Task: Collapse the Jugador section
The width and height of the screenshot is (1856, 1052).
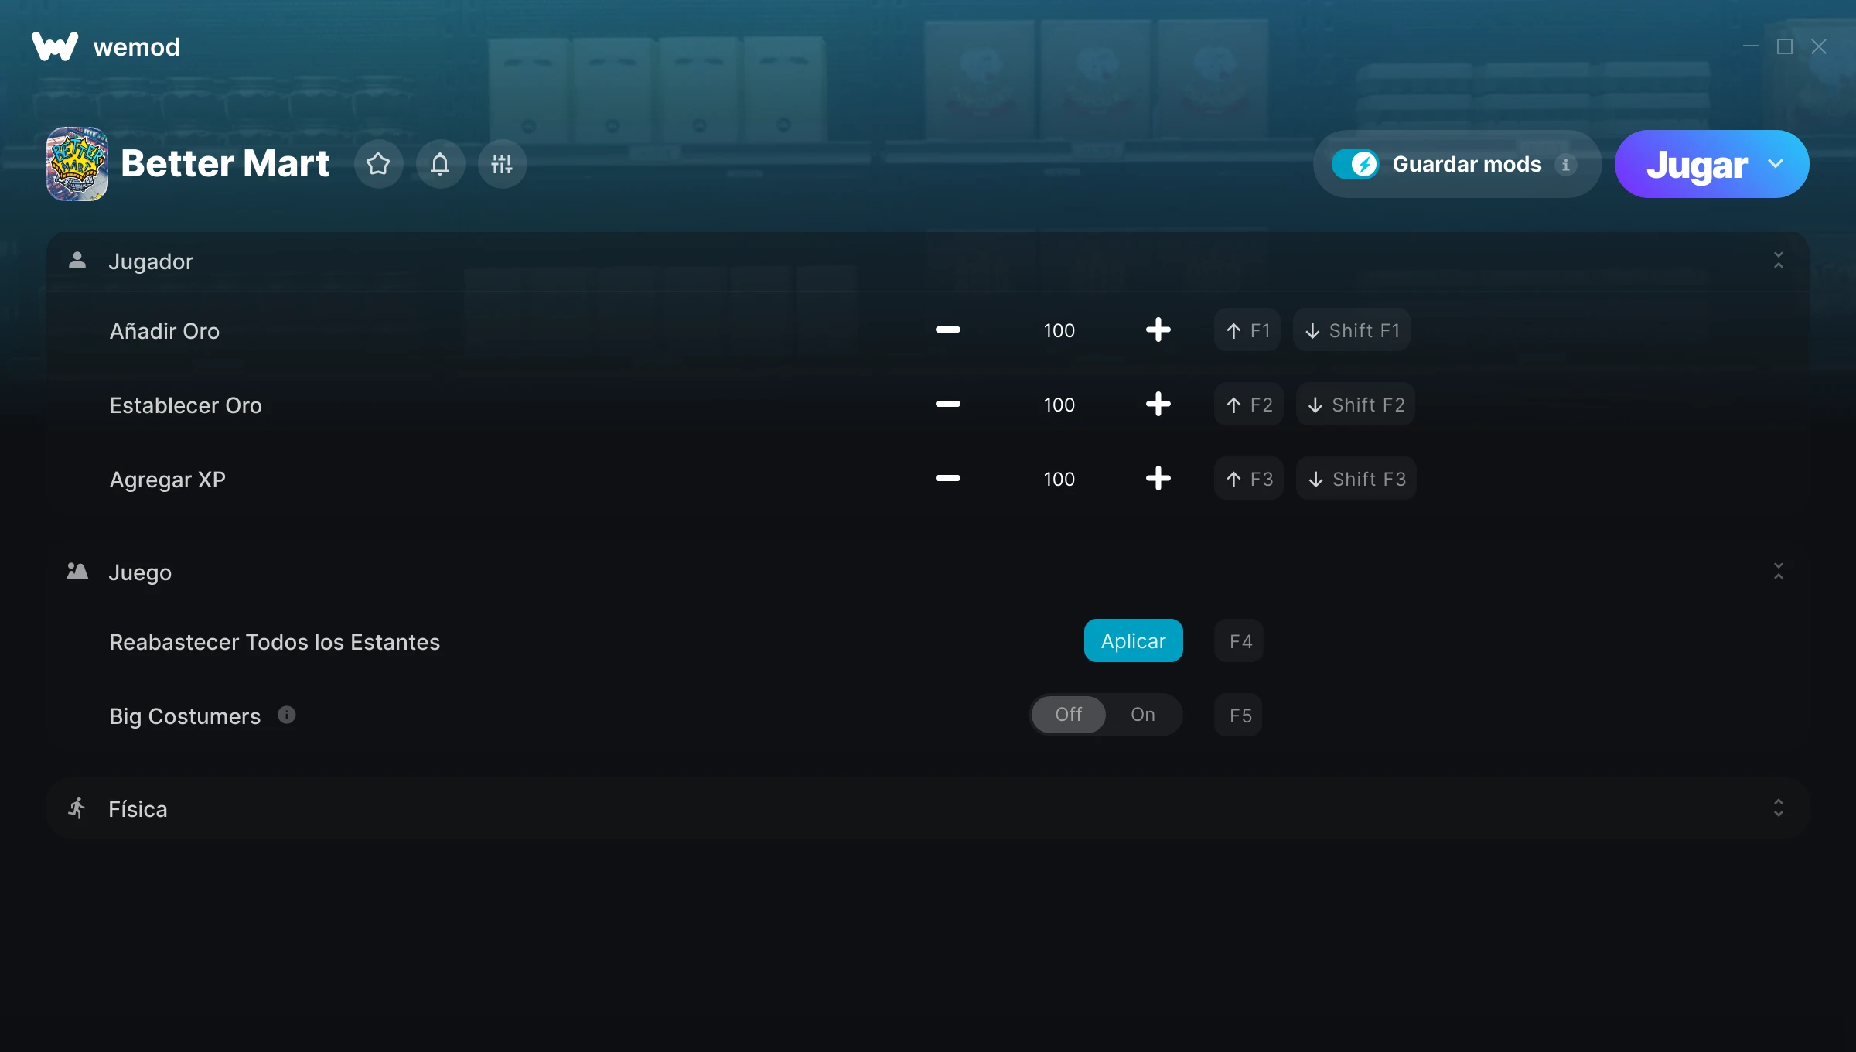Action: click(x=1778, y=261)
